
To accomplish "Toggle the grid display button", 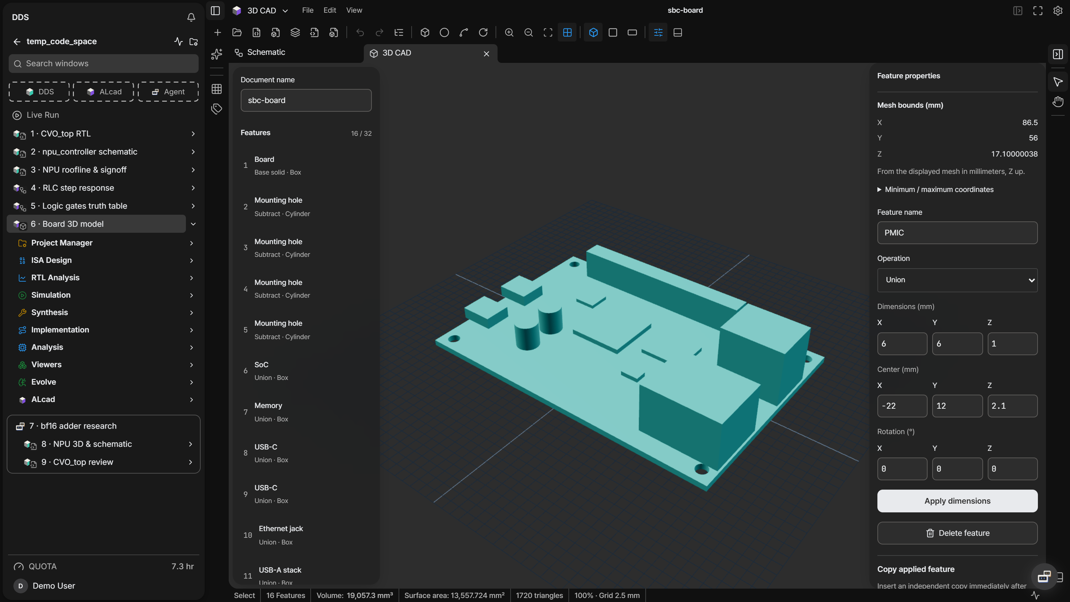I will pos(567,32).
